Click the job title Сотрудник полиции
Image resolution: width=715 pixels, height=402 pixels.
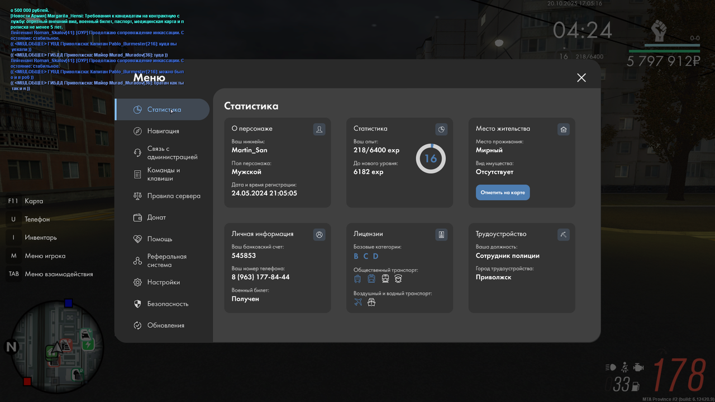click(508, 256)
